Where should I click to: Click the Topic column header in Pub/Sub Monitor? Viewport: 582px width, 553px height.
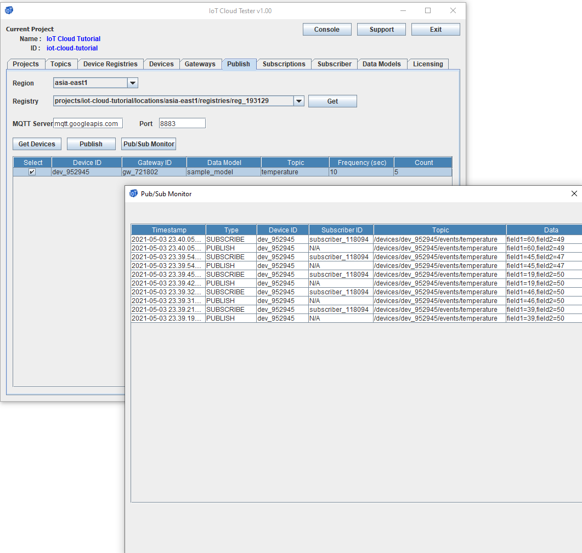click(440, 230)
